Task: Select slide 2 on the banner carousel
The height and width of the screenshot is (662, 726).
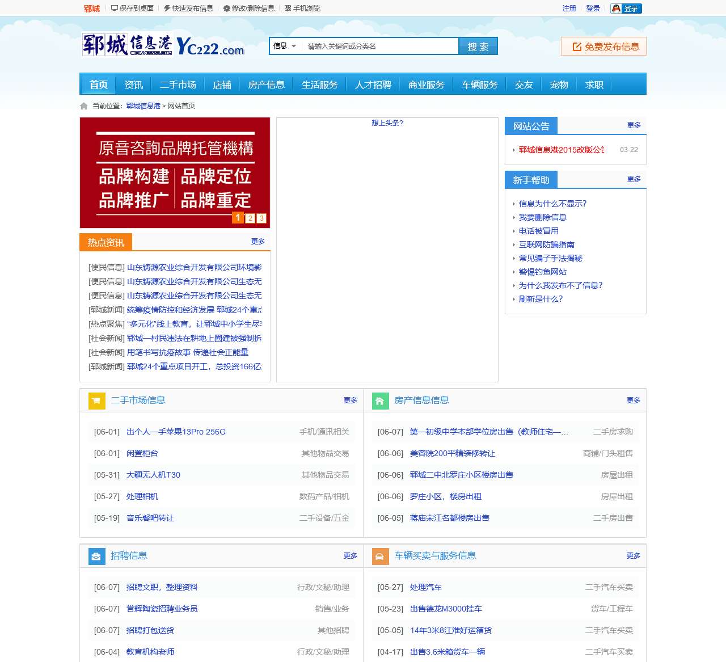Action: coord(250,218)
